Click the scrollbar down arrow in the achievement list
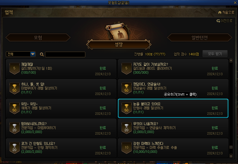 tap(231, 156)
